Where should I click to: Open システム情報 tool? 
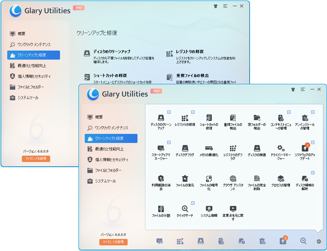[209, 211]
